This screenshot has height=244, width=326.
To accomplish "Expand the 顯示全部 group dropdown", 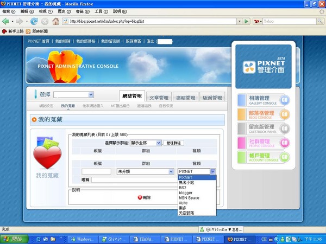I will coord(146,143).
